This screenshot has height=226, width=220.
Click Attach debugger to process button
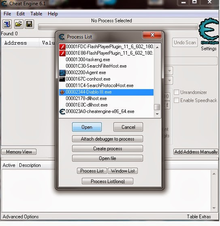107,139
